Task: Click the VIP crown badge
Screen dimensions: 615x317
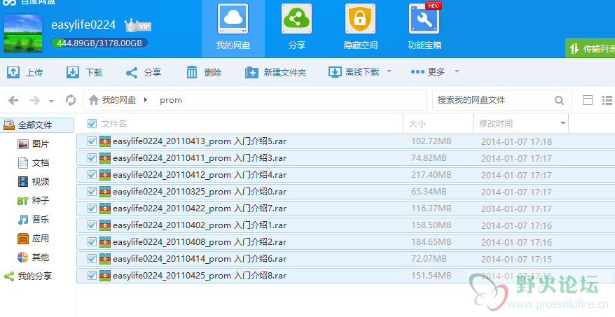Action: click(138, 25)
